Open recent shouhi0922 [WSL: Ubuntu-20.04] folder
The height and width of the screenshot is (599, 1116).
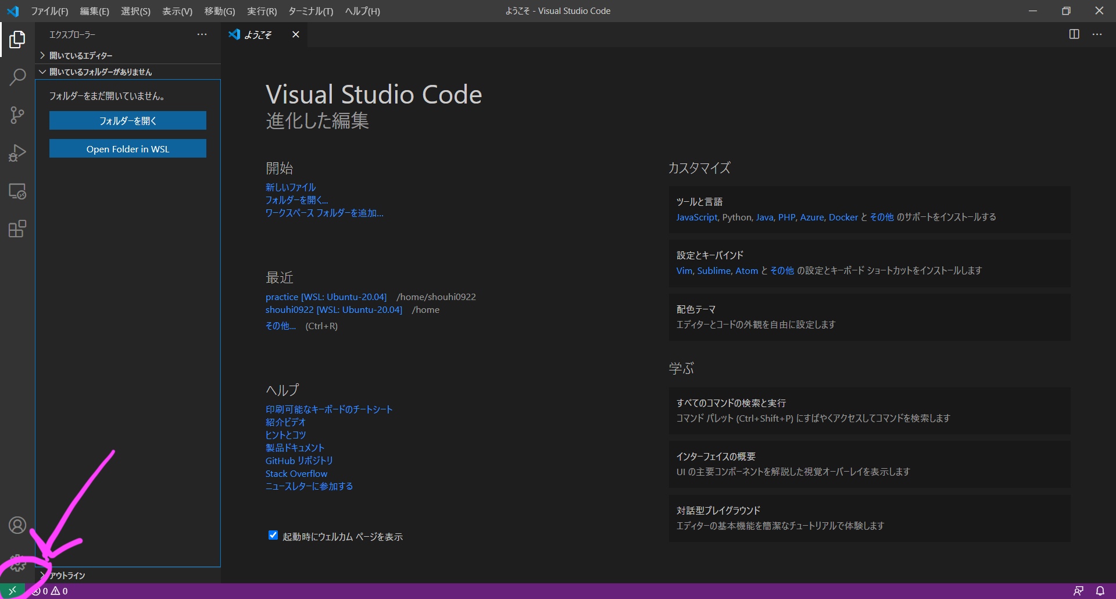point(334,309)
